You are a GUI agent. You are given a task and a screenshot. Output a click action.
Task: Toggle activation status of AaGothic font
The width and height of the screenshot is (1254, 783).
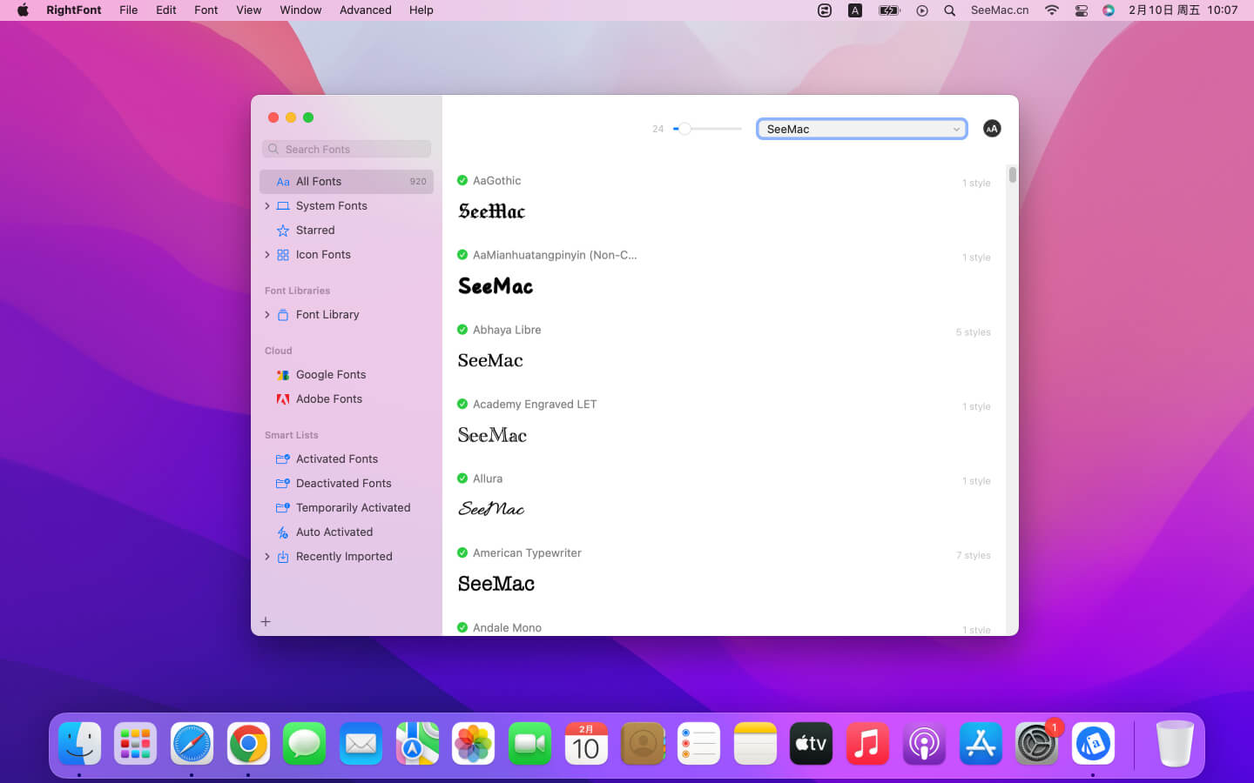pos(462,181)
